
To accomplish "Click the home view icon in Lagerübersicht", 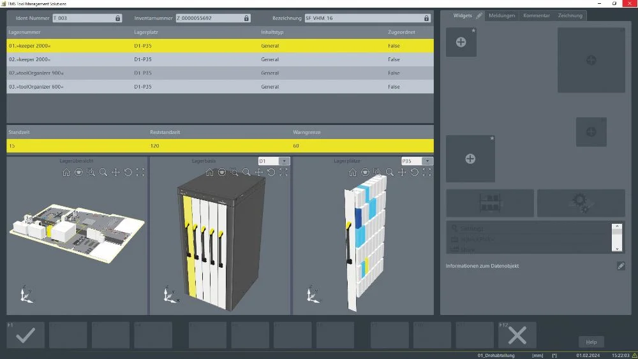I will [66, 172].
